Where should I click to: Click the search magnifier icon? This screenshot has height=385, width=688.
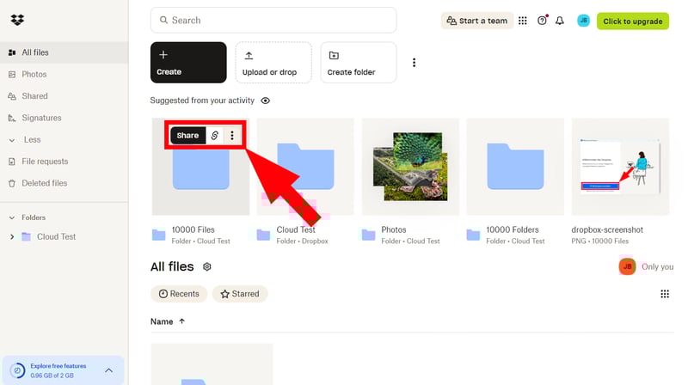[x=163, y=20]
